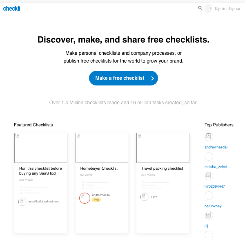This screenshot has width=245, height=238.
Task: Click yusuffbuildrealbusiness avatar on SaaS checklist card
Action: pos(22,202)
